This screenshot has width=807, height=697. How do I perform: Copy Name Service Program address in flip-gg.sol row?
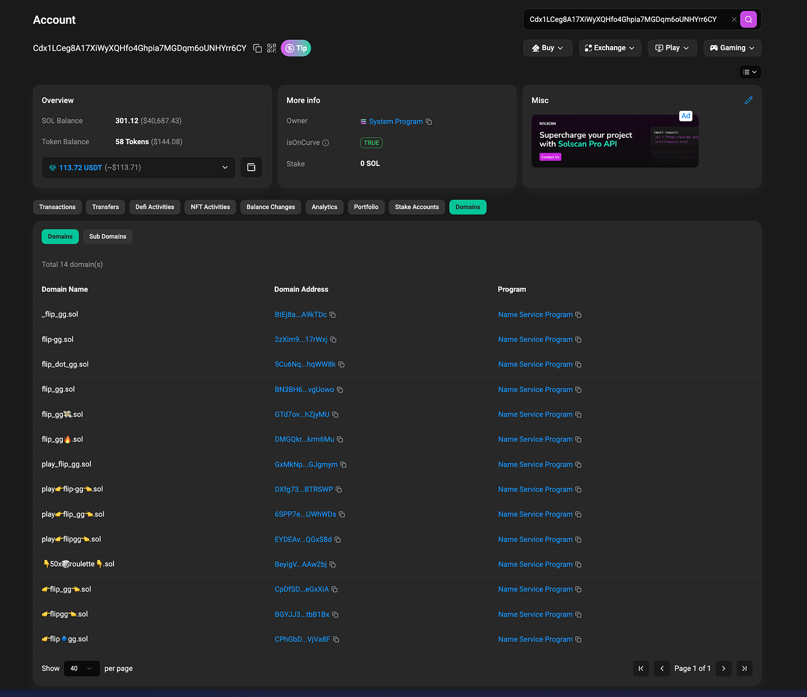coord(578,340)
